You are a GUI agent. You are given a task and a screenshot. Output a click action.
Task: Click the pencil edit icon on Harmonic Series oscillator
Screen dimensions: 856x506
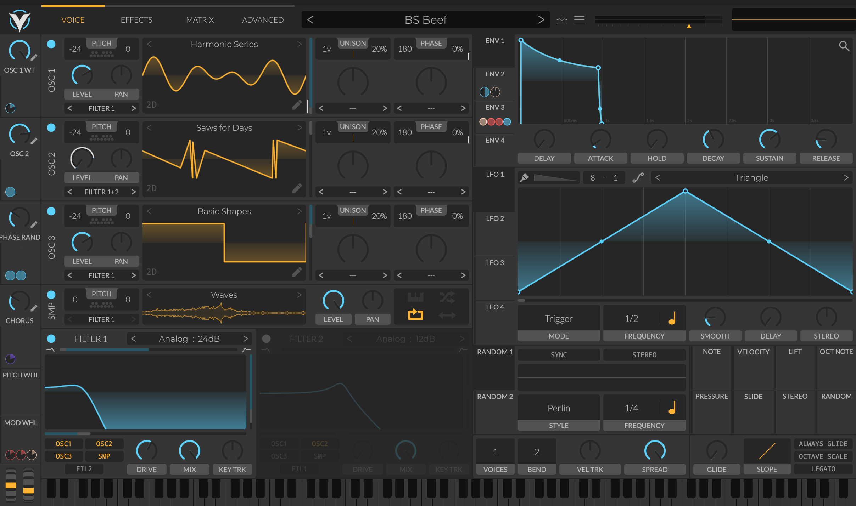tap(297, 104)
